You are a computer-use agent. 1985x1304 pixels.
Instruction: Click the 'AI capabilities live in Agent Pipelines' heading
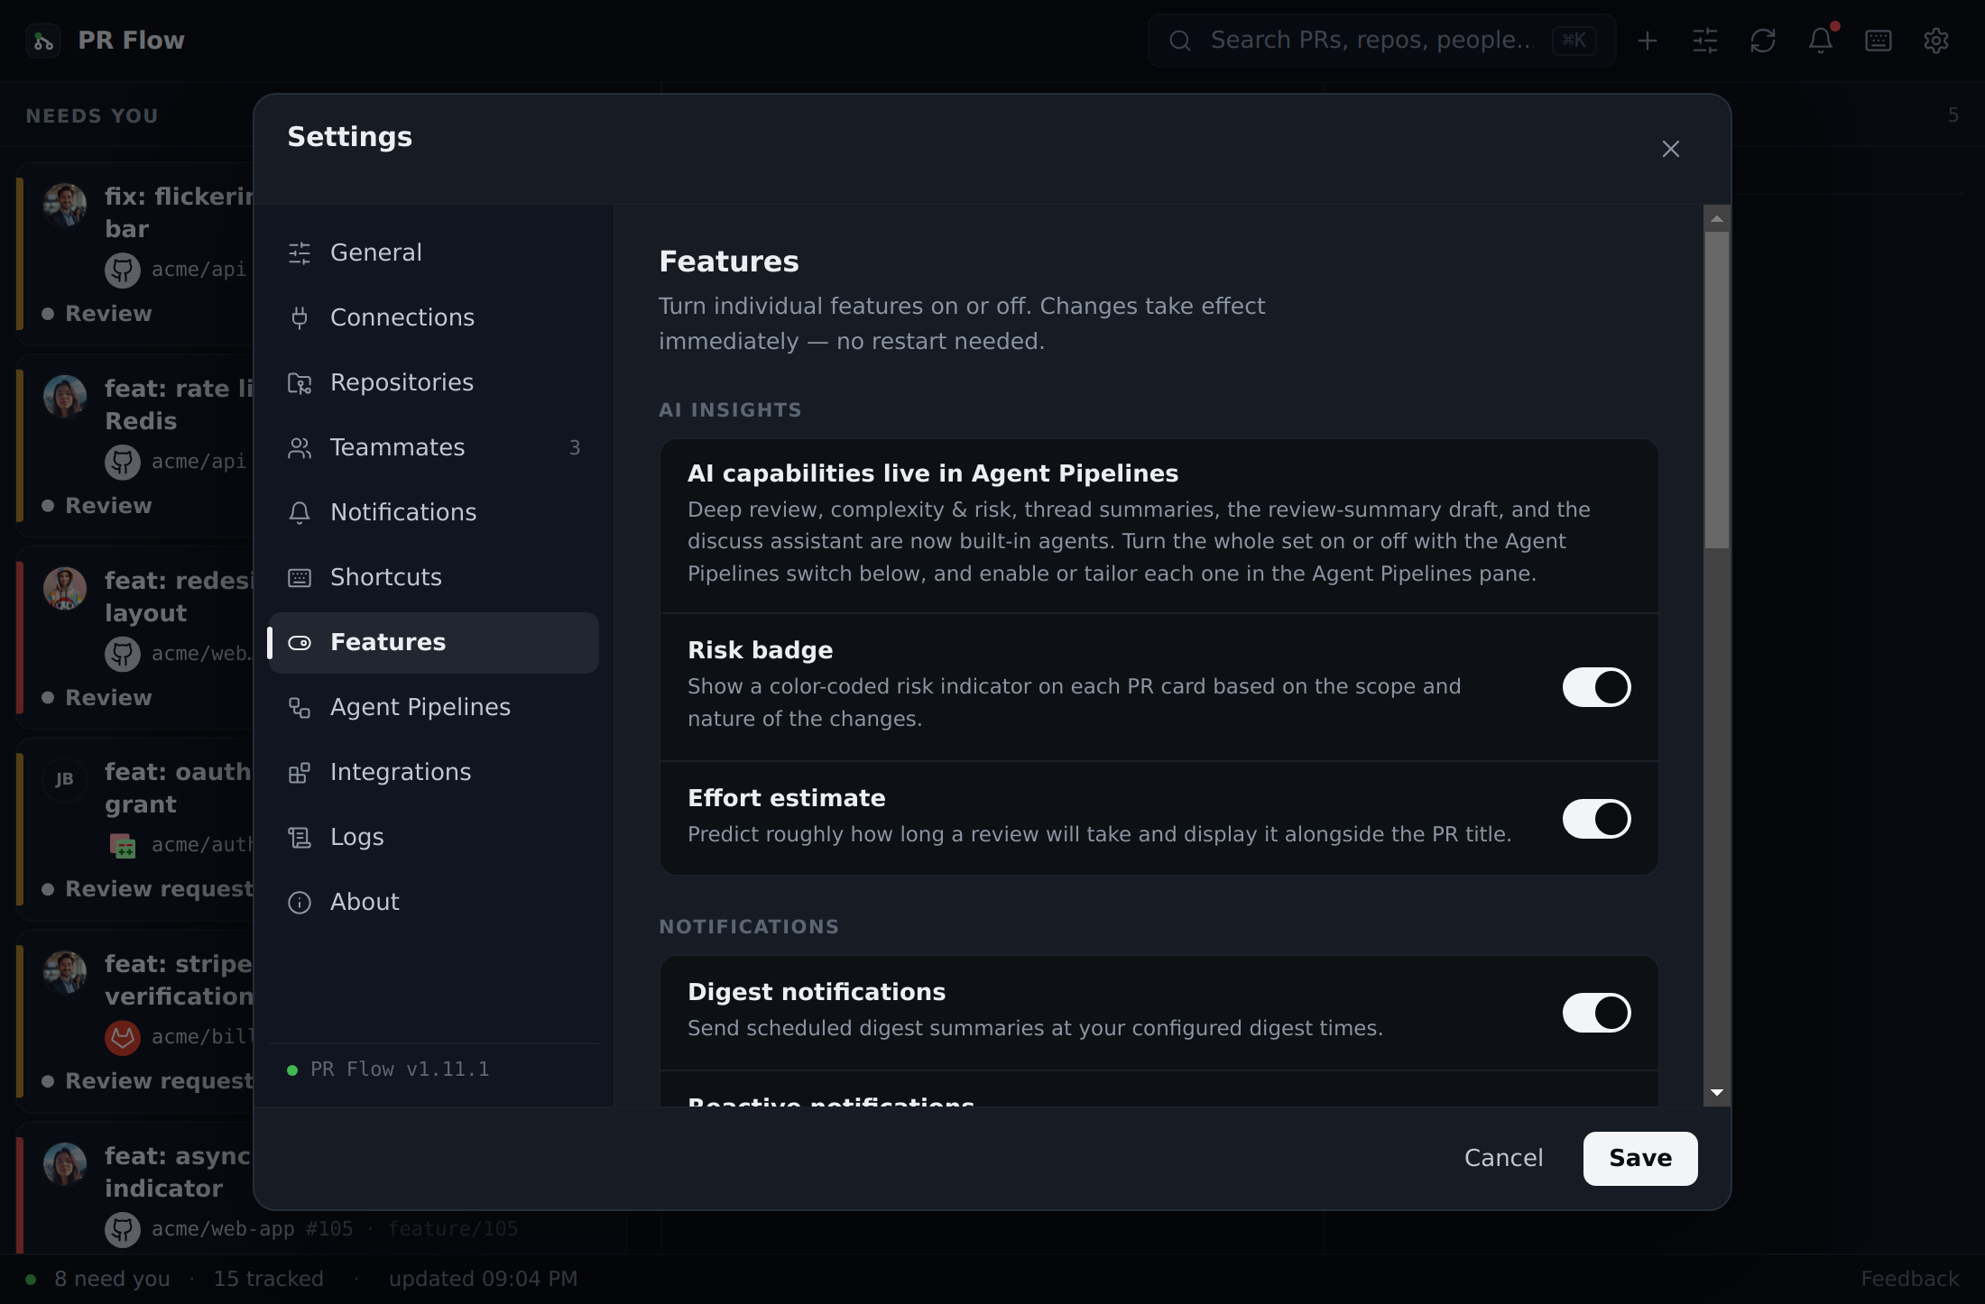click(x=933, y=474)
